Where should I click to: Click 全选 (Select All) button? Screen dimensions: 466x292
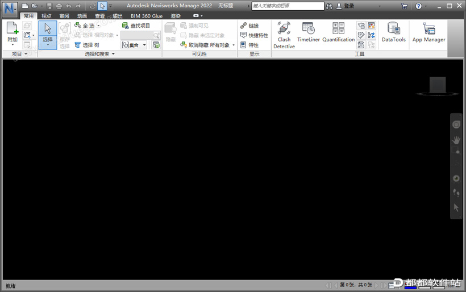(85, 26)
